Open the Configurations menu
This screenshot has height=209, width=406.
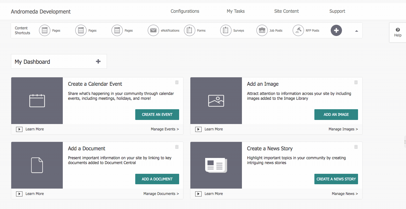[185, 11]
